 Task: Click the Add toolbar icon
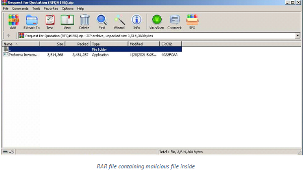tap(14, 22)
